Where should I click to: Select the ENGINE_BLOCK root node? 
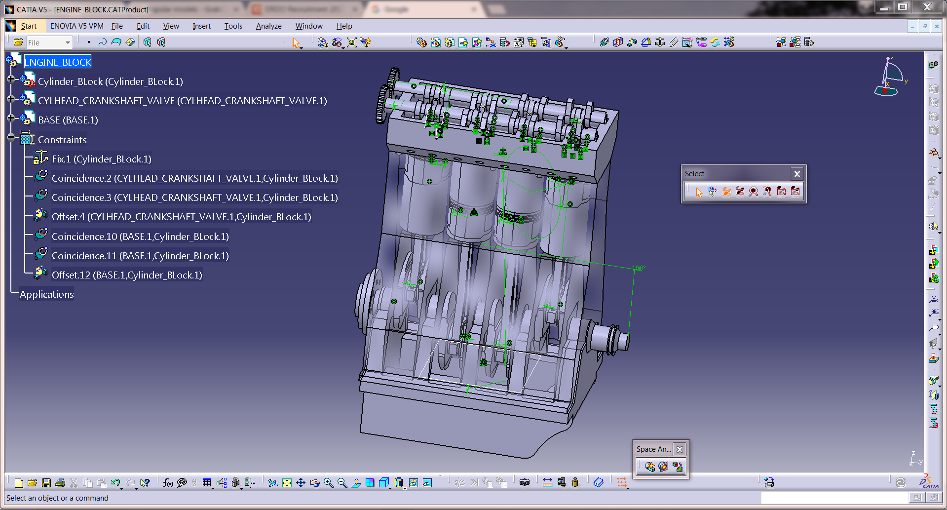click(58, 62)
